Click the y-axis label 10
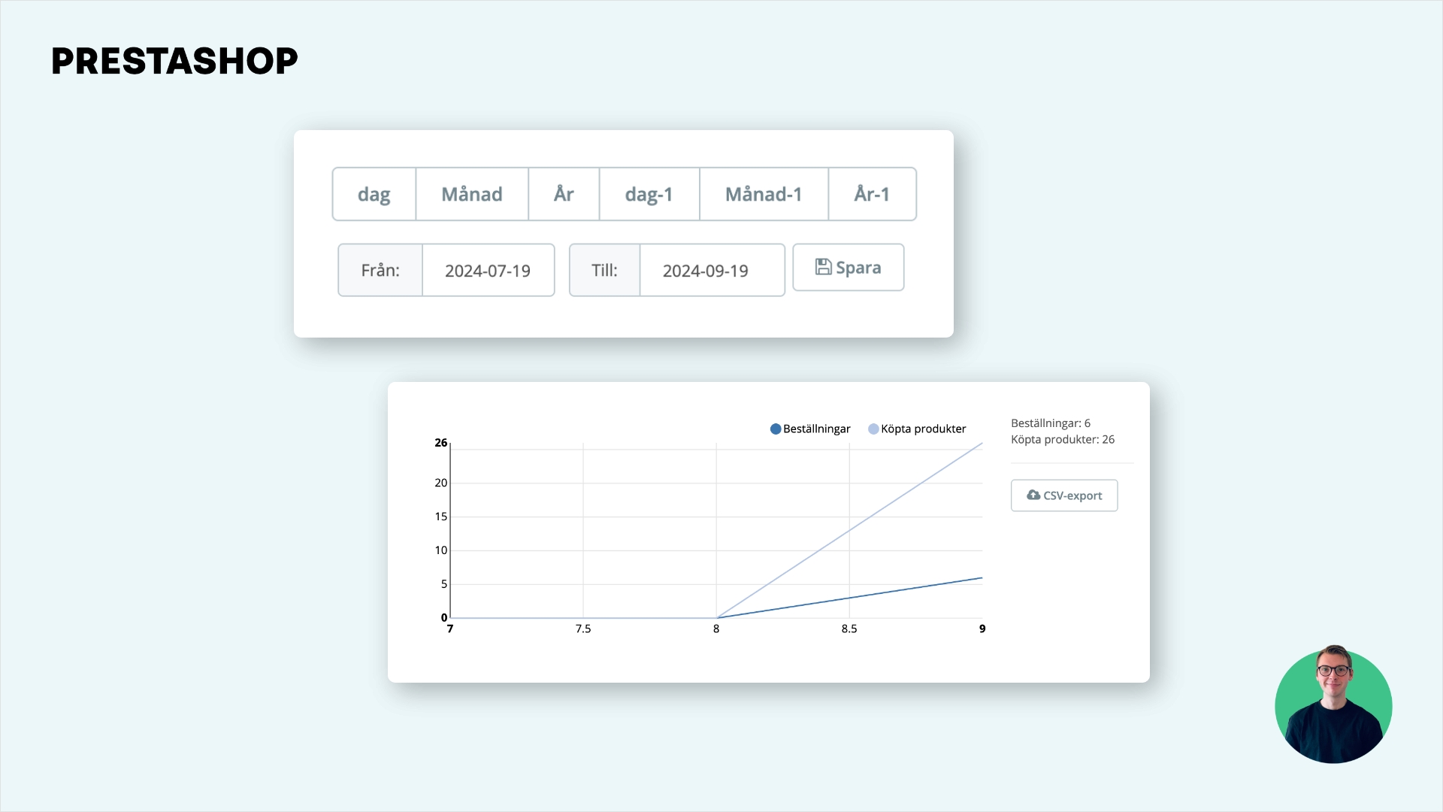The width and height of the screenshot is (1443, 812). pos(441,550)
